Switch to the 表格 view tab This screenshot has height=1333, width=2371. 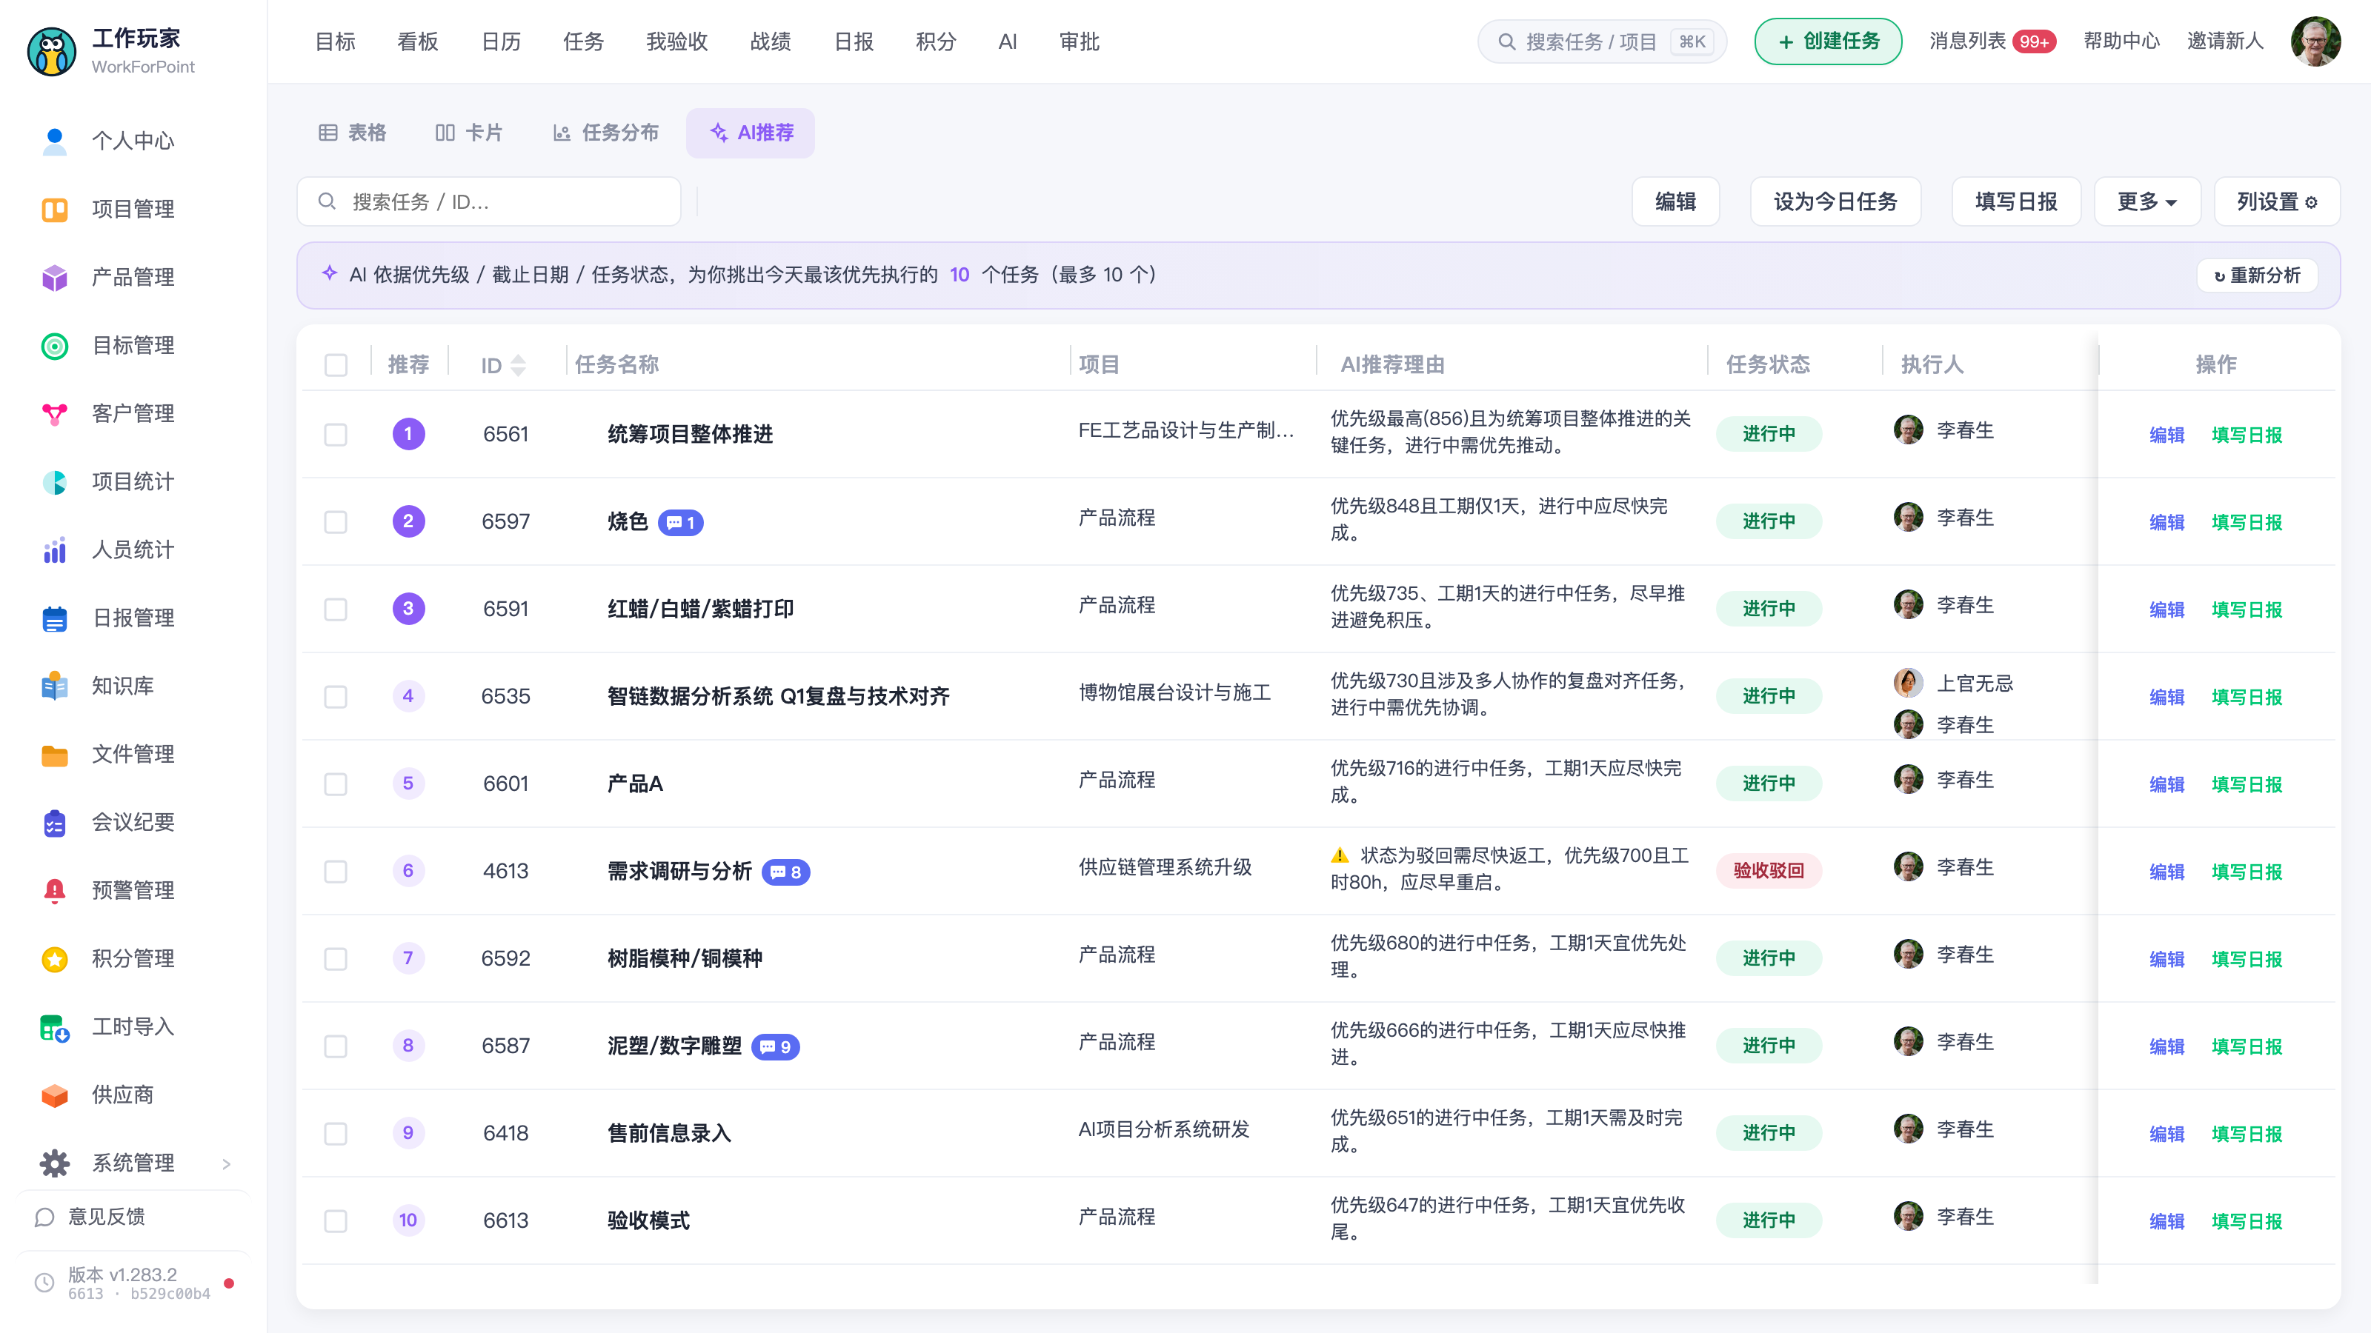tap(353, 133)
